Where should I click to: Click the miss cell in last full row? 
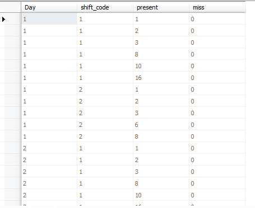coord(217,195)
